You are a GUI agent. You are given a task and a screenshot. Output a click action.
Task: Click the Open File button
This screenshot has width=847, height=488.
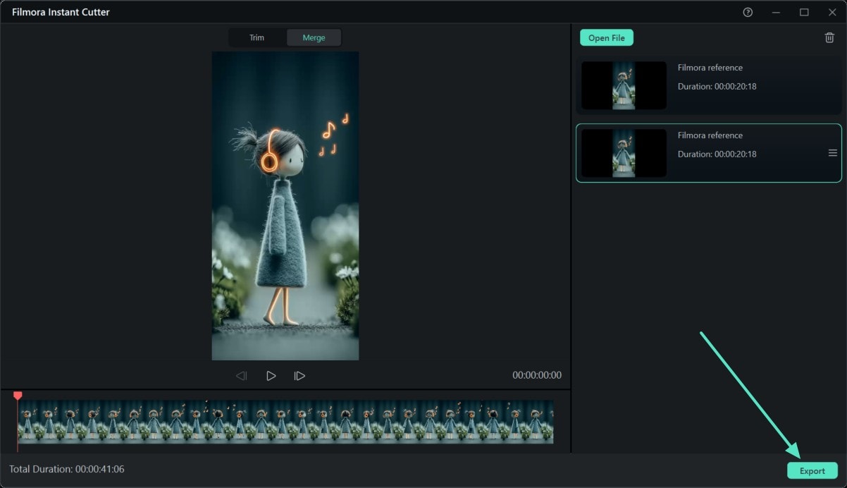pyautogui.click(x=607, y=38)
